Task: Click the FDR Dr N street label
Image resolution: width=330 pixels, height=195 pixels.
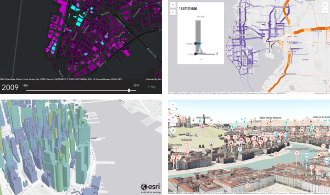Action: coord(102,64)
